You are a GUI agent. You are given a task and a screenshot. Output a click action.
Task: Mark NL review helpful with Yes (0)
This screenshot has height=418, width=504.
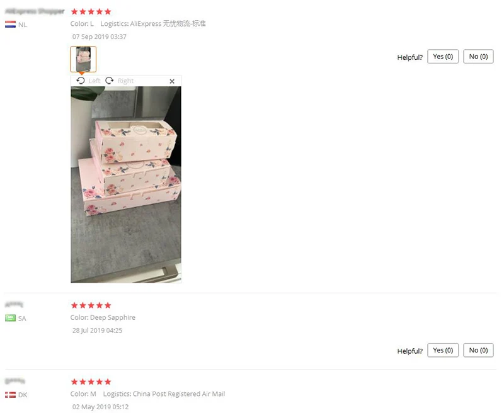click(443, 57)
